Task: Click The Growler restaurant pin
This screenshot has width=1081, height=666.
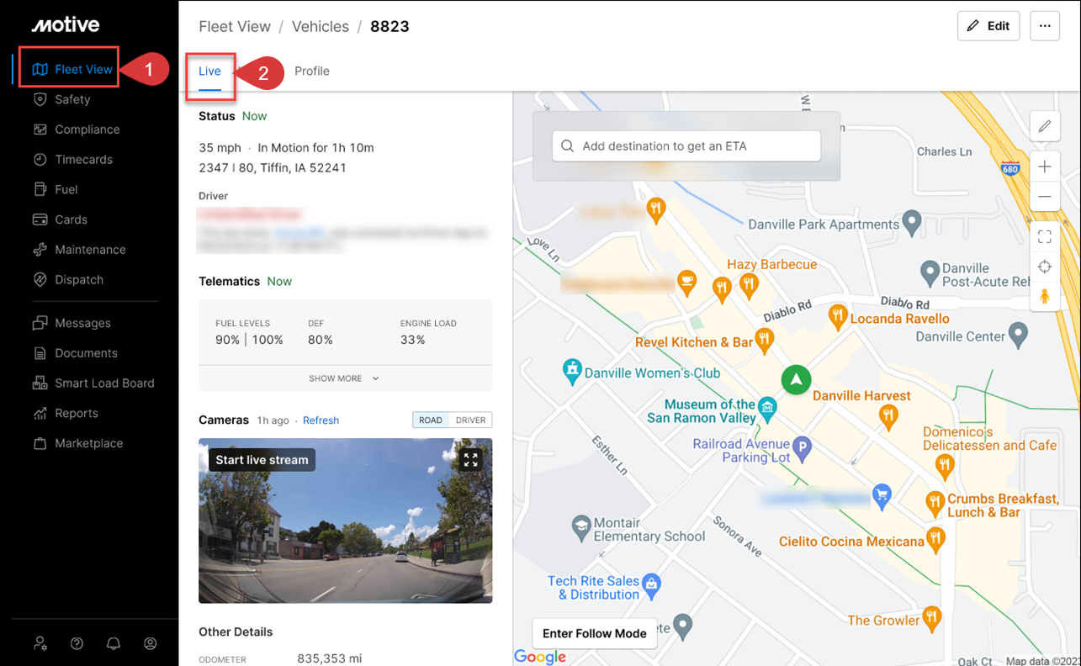Action: [x=931, y=618]
